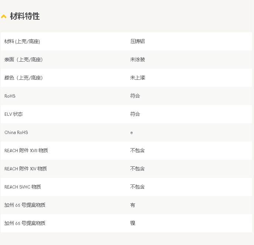Select the China RoHS row label

click(16, 132)
